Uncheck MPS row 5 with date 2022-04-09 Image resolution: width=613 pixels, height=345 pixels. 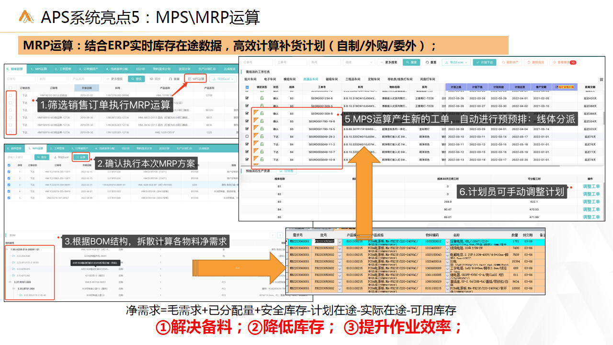[10, 197]
